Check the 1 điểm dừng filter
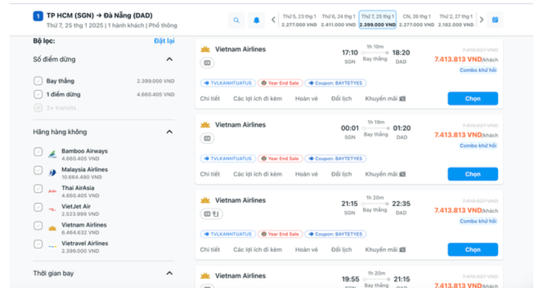The image size is (543, 288). [x=38, y=94]
